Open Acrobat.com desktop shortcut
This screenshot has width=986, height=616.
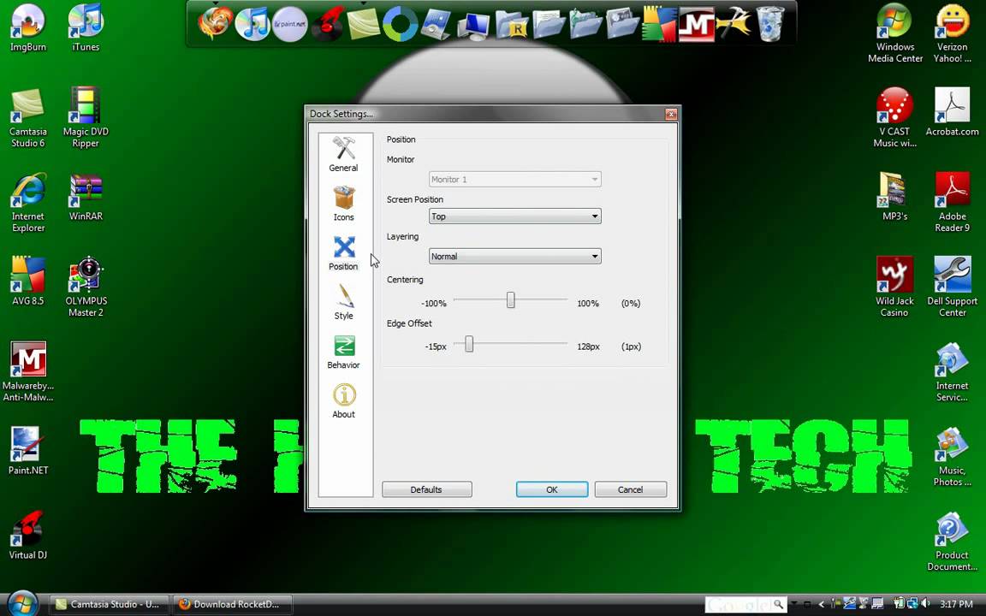[x=952, y=112]
